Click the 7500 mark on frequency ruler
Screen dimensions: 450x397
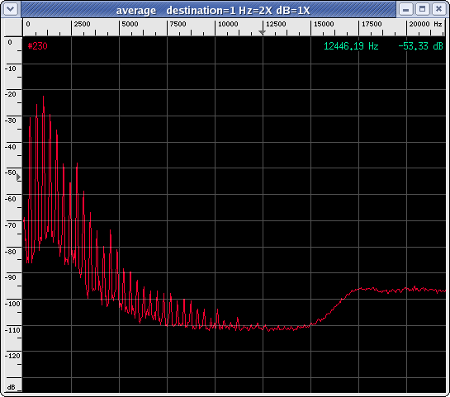click(x=178, y=24)
